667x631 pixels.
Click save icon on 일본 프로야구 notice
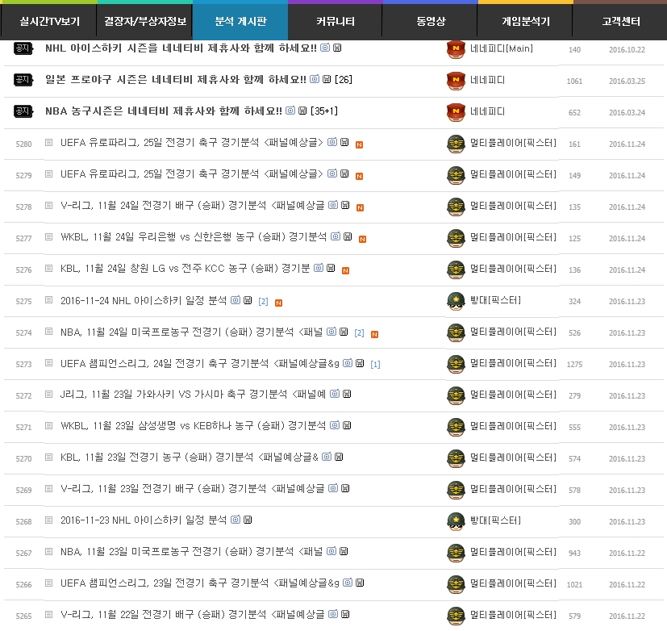pyautogui.click(x=327, y=79)
